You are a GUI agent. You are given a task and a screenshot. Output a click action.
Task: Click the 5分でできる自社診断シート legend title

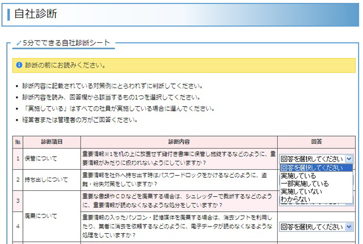[x=67, y=43]
